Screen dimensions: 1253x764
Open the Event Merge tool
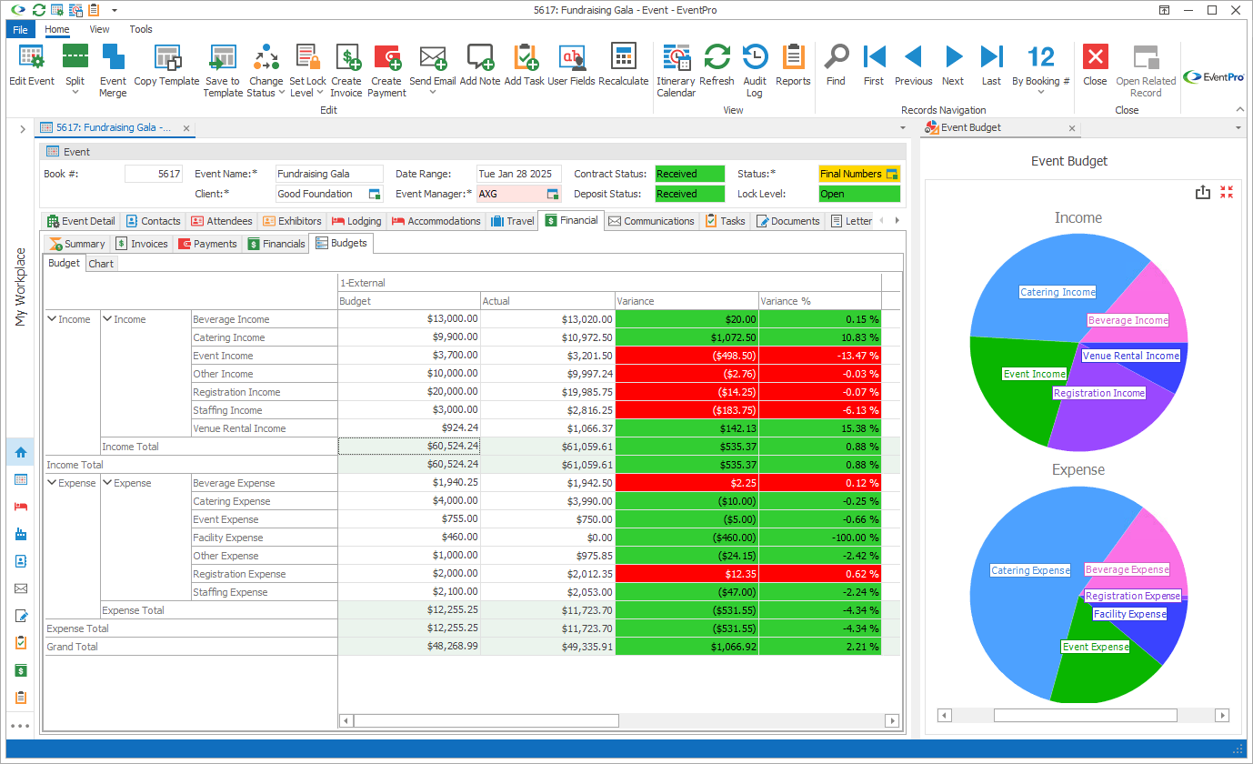(114, 57)
